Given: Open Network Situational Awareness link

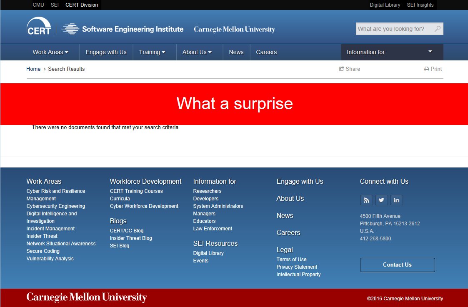Looking at the screenshot, I should click(61, 243).
